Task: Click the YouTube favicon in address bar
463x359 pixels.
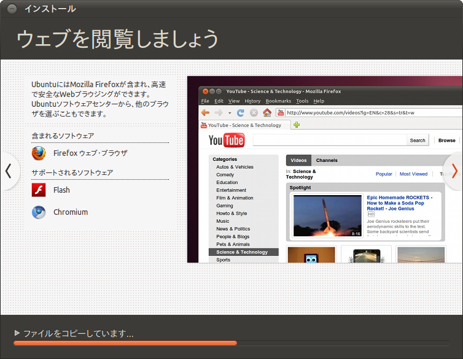Action: click(281, 112)
